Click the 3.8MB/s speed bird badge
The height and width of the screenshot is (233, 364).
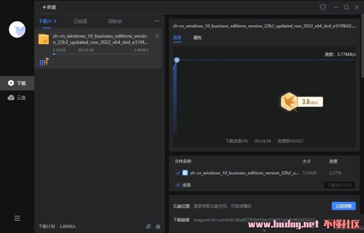pyautogui.click(x=301, y=102)
